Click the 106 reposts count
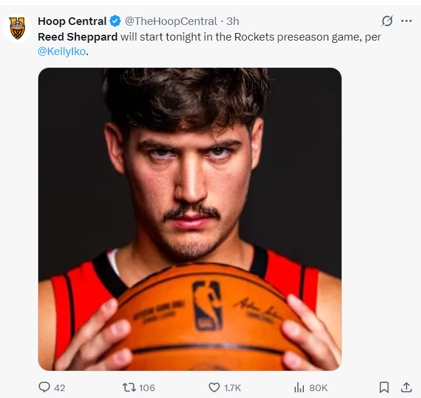The width and height of the screenshot is (421, 398). pyautogui.click(x=147, y=388)
